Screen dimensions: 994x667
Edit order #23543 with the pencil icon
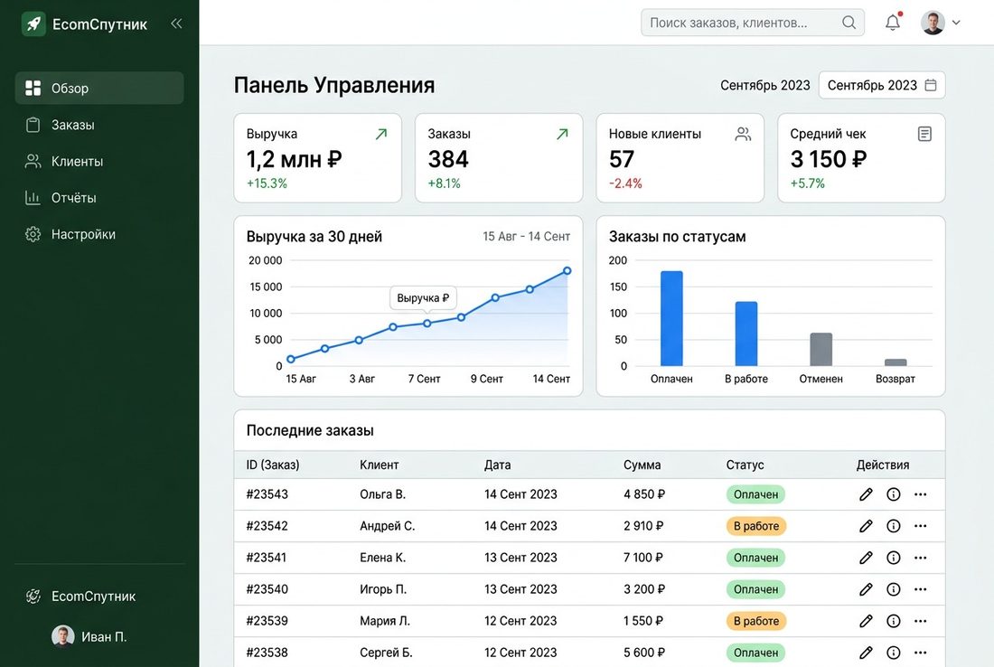(x=866, y=494)
